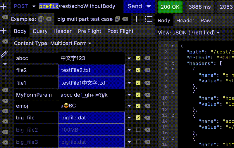Screen dimensions: 234x148
Task: Click the 100MB file field for big_file2
Action: tap(91, 130)
